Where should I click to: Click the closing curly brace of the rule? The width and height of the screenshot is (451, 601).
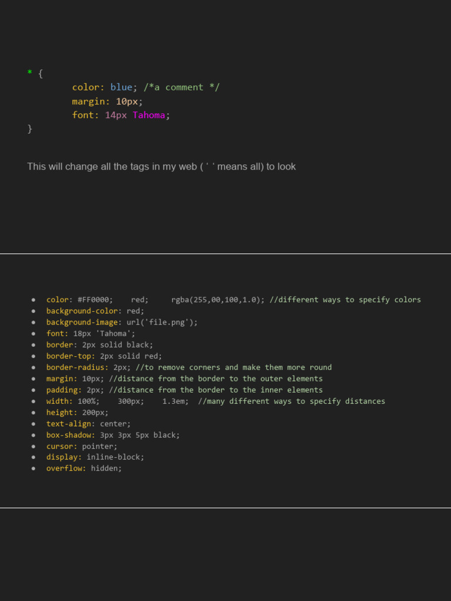(x=30, y=129)
